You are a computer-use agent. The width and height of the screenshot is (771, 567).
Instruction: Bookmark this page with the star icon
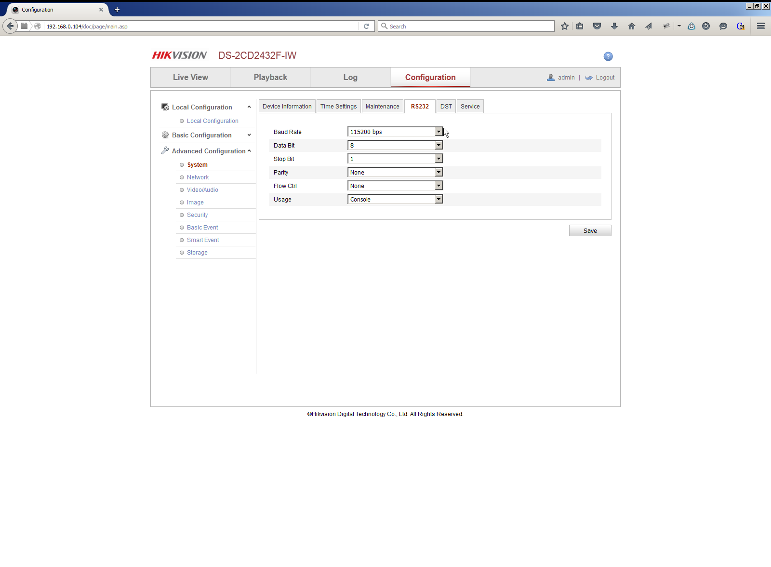click(x=565, y=26)
